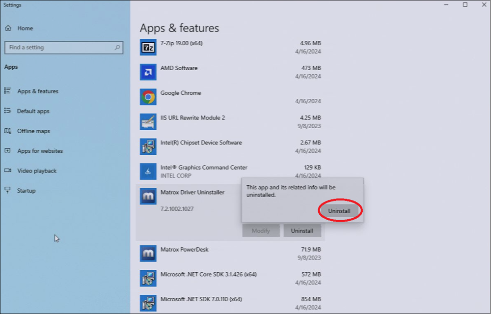Open the Startup apps page
491x314 pixels.
pos(26,191)
